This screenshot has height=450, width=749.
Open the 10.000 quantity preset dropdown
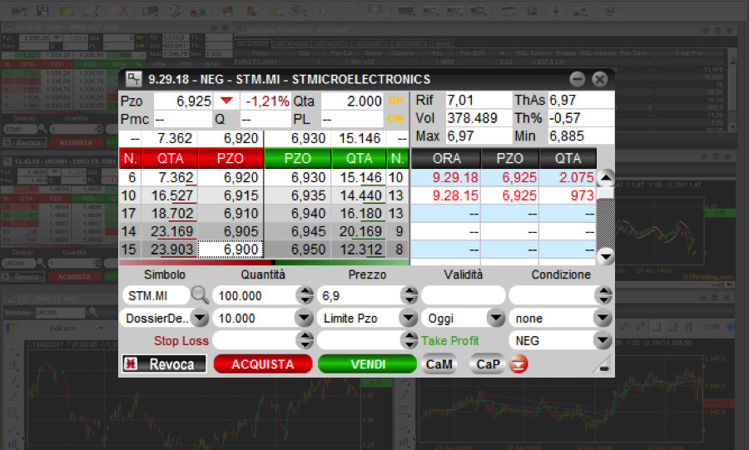point(304,318)
